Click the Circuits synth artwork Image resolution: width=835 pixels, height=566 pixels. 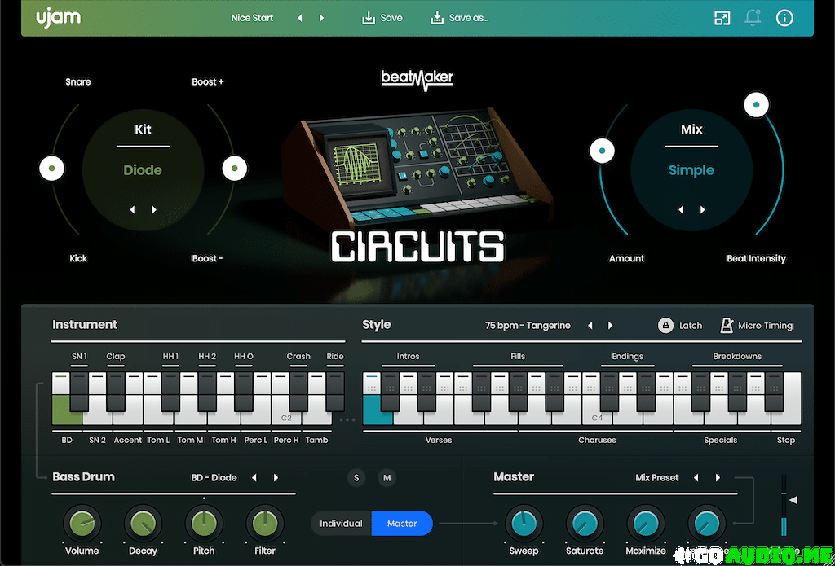pyautogui.click(x=417, y=168)
